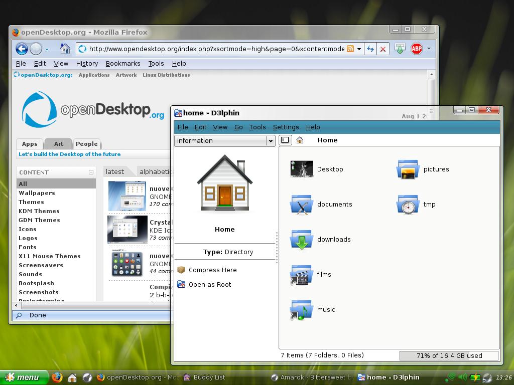Click the Firefox horizontal scrollbar left arrow
514x385 pixels.
[16, 306]
